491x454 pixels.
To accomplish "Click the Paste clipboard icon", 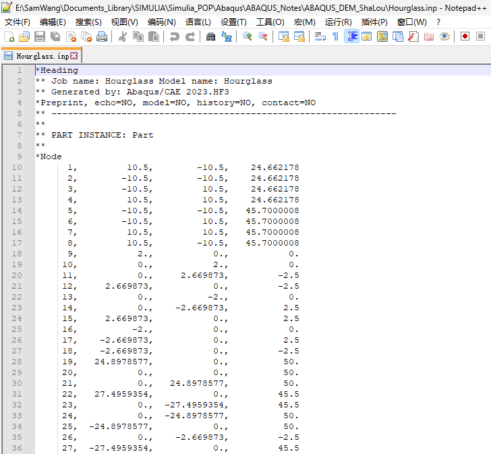I will coord(154,36).
